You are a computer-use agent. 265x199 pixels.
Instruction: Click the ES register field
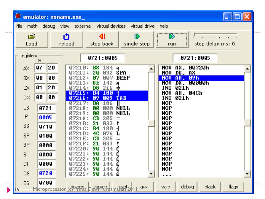[x=46, y=183]
